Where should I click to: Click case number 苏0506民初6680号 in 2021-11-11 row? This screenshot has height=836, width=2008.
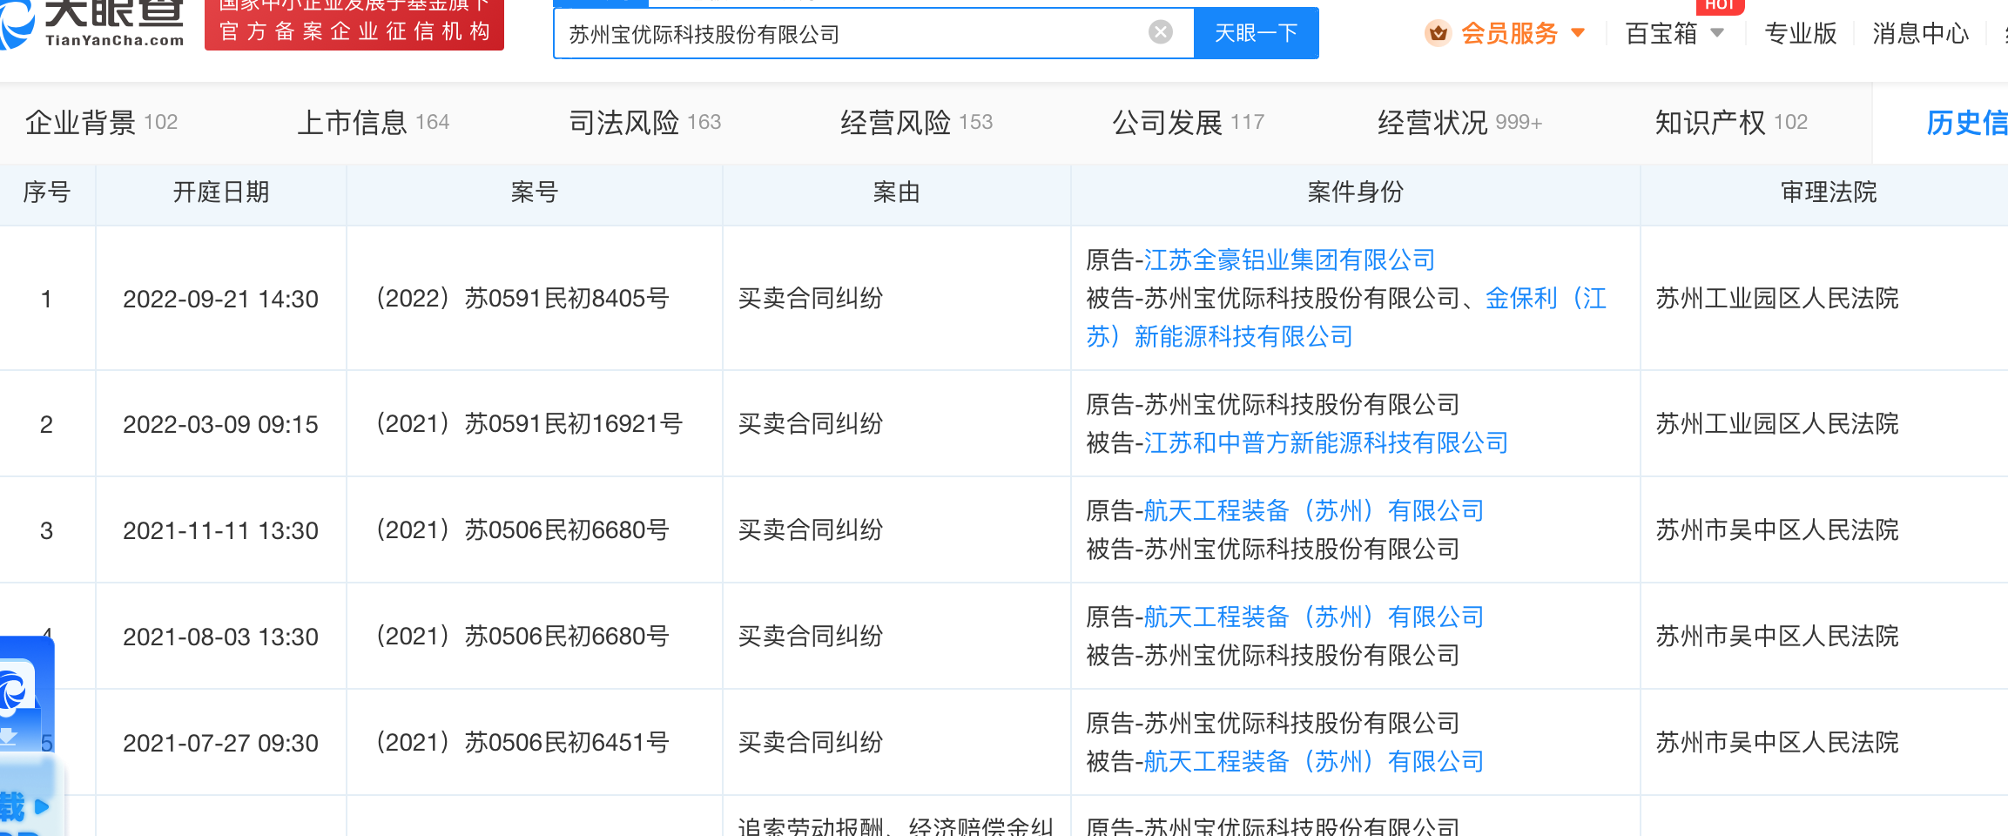click(x=522, y=530)
